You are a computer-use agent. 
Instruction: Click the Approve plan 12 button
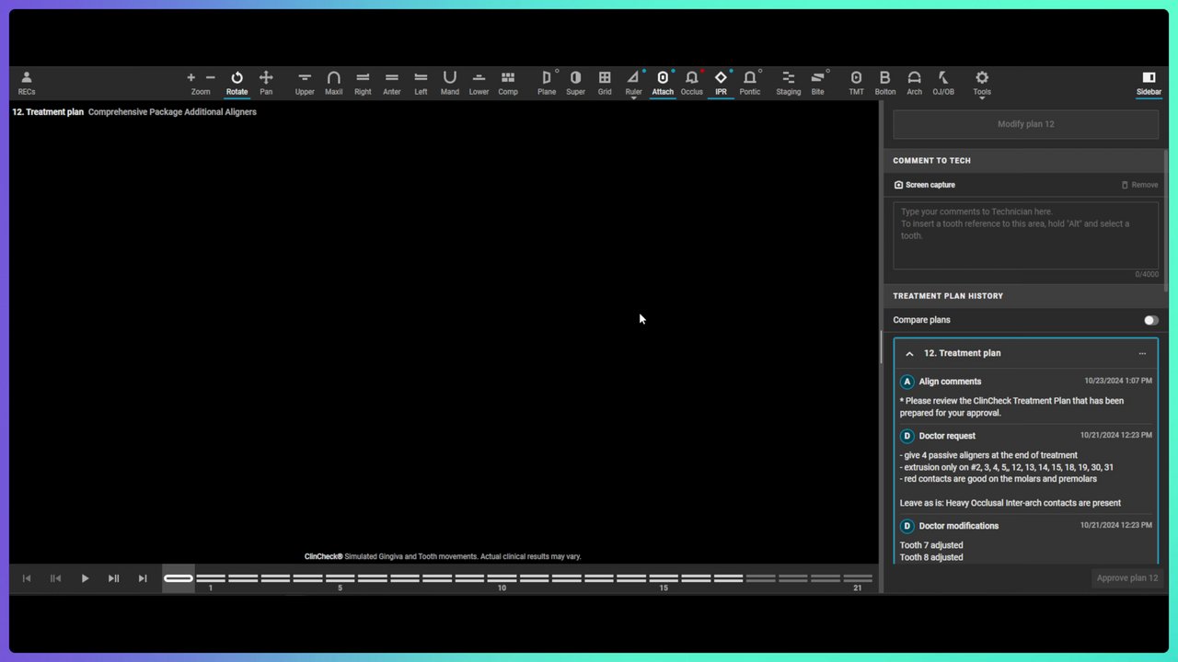click(1126, 578)
